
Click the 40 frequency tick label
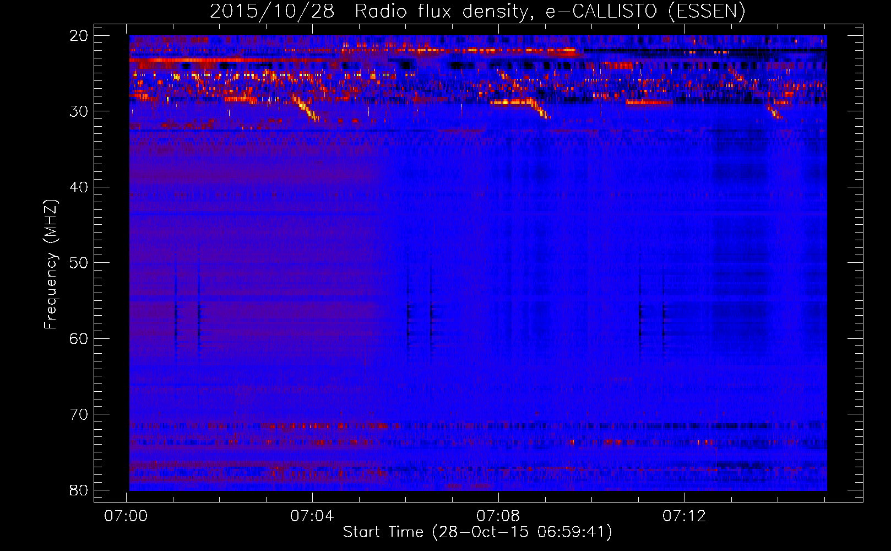(x=79, y=187)
